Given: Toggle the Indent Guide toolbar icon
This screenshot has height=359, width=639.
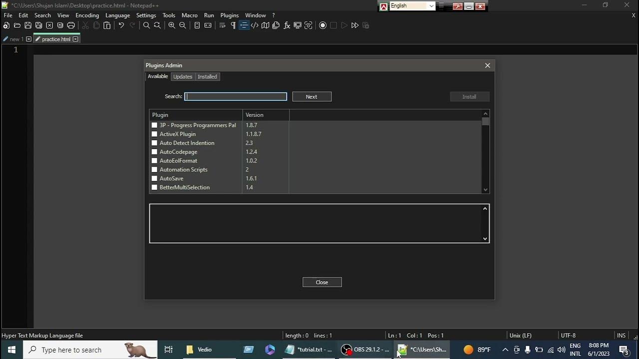Looking at the screenshot, I should coord(244,25).
